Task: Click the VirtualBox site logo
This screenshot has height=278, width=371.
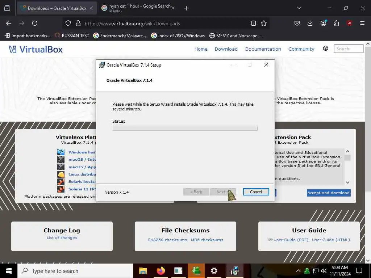Action: pos(36,49)
